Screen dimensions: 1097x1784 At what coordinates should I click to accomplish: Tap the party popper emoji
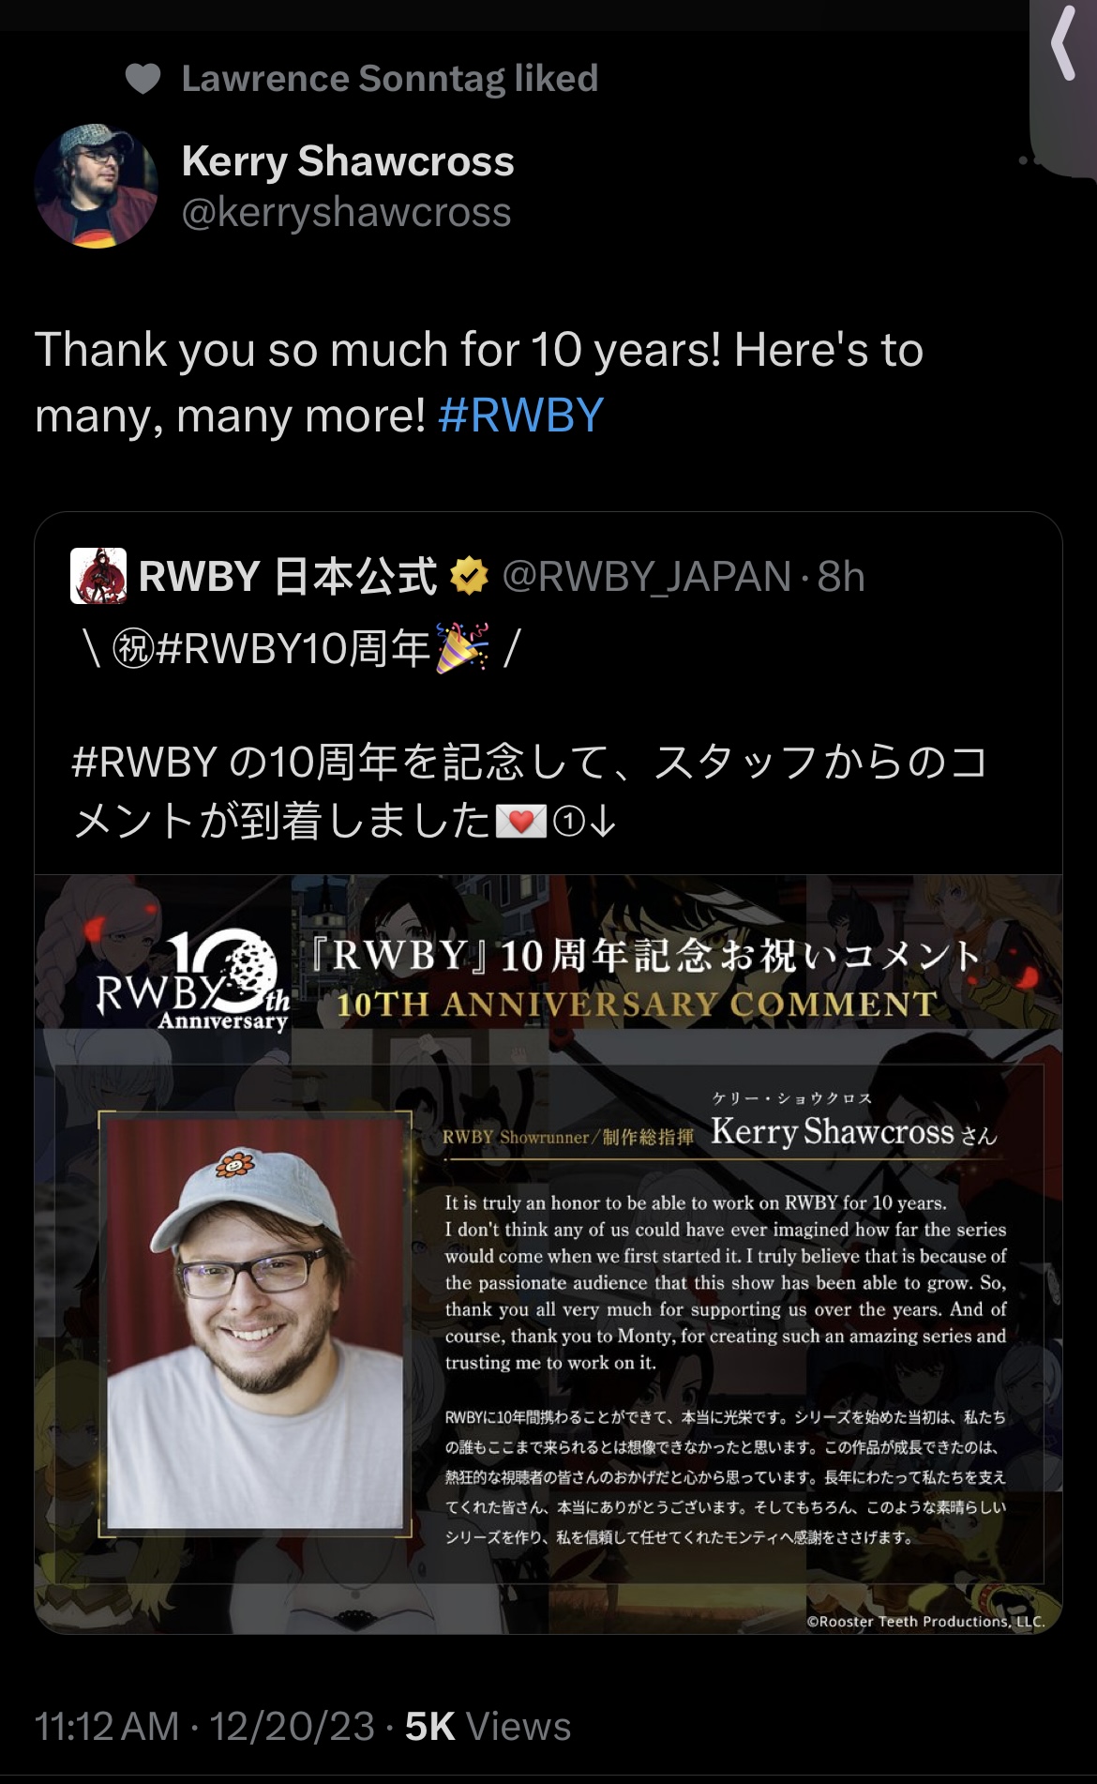(462, 648)
